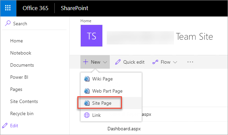The image size is (228, 135).
Task: Open Pages in the left navigation
Action: coord(16,89)
